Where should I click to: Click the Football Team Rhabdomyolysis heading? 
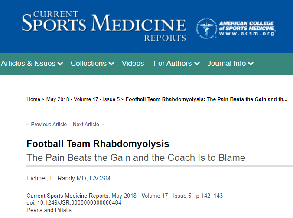tap(98, 144)
